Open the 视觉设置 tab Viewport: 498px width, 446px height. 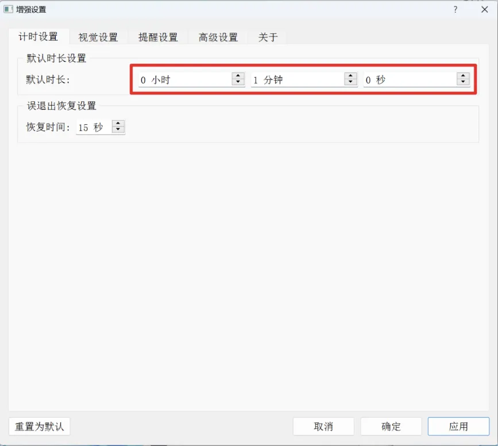pyautogui.click(x=98, y=37)
